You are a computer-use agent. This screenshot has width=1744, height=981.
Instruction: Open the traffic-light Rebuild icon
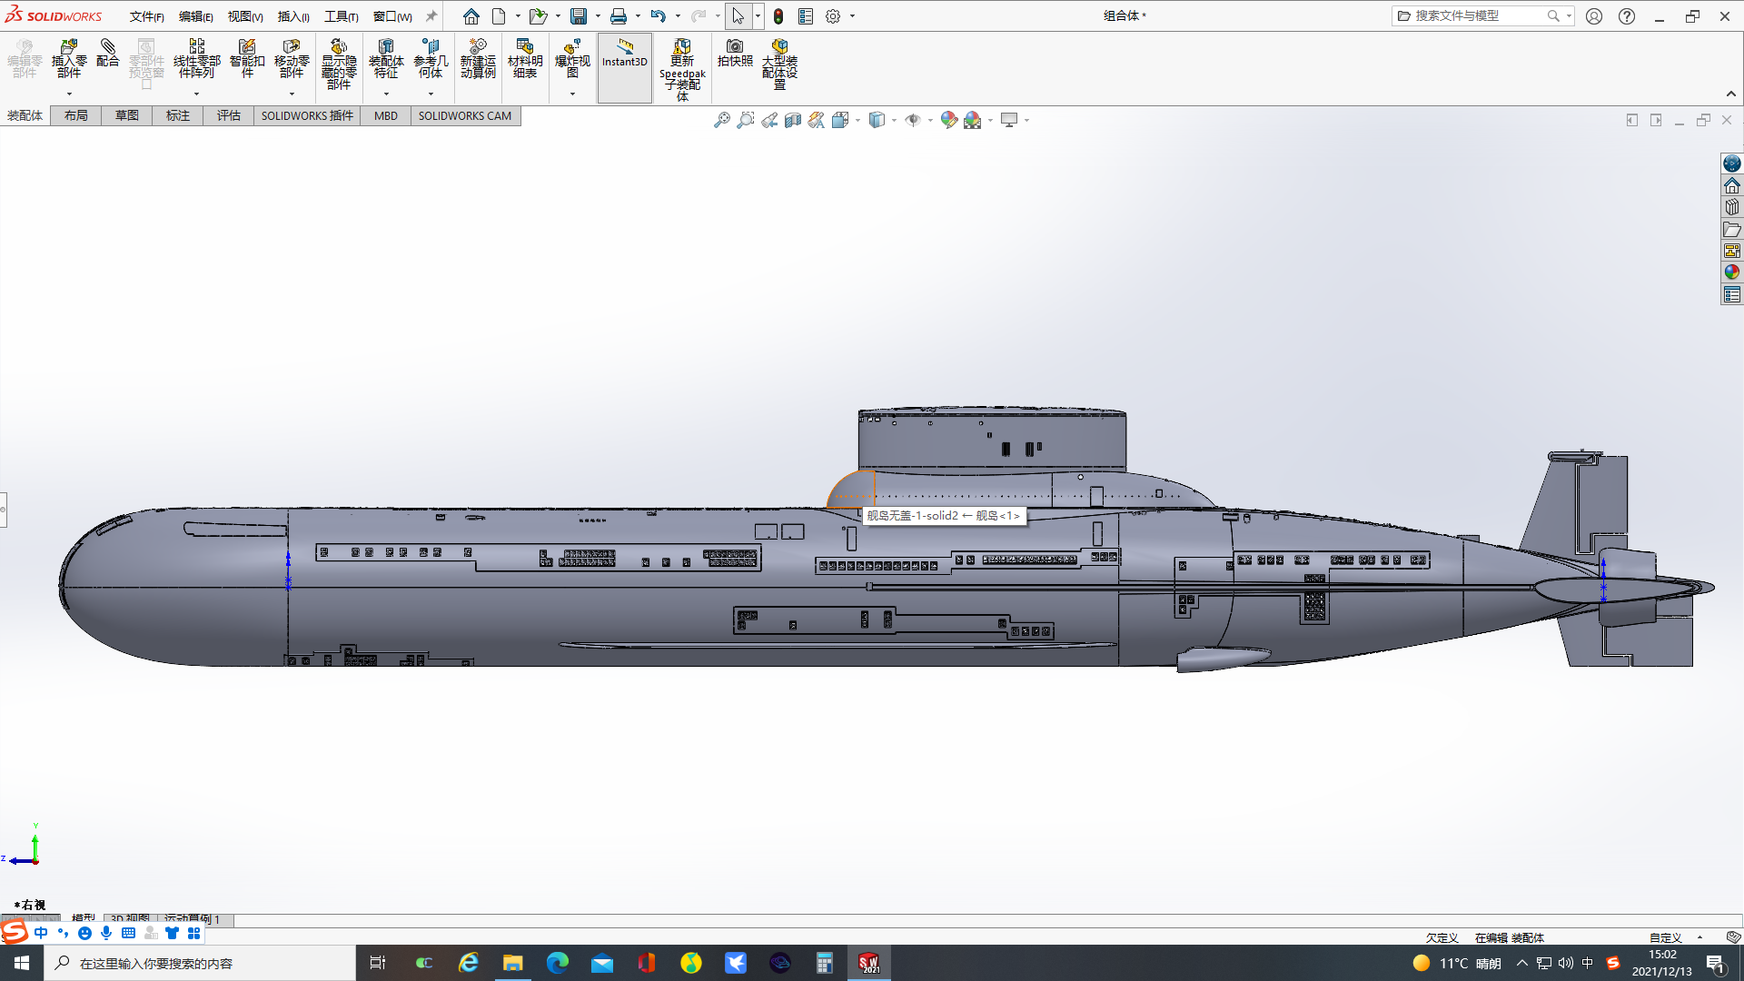[778, 16]
